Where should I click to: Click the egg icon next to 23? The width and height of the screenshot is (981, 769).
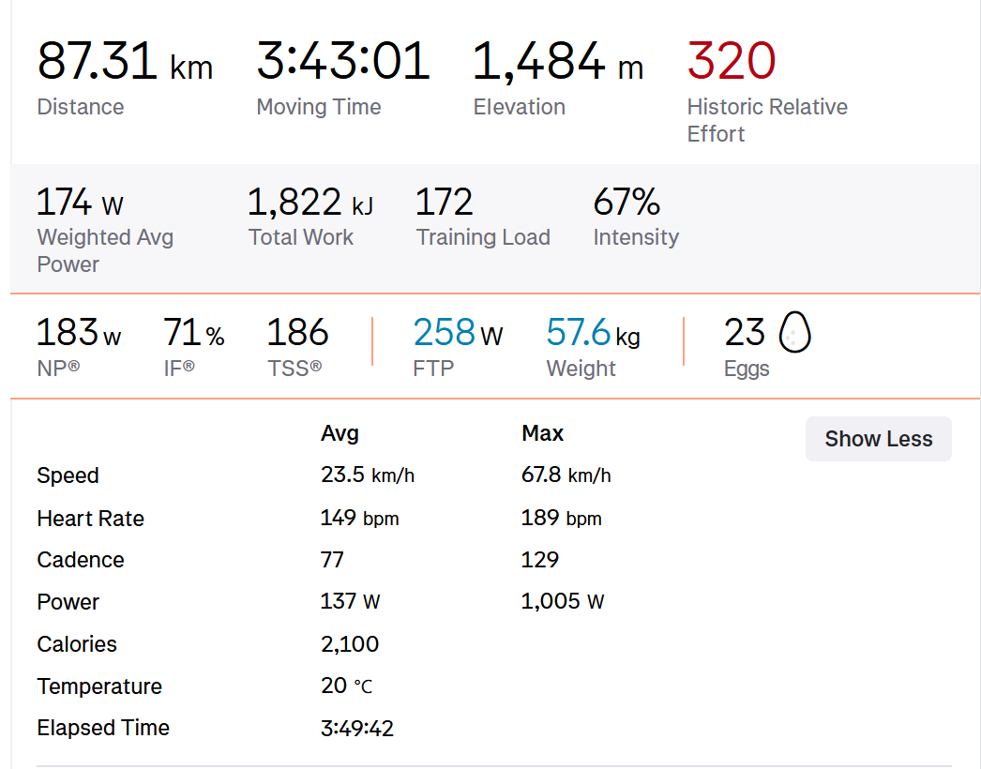tap(794, 333)
